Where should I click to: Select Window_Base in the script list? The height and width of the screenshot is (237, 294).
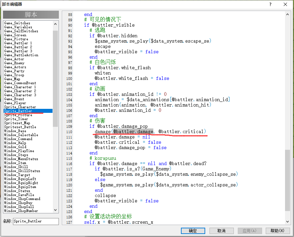pyautogui.click(x=15, y=131)
